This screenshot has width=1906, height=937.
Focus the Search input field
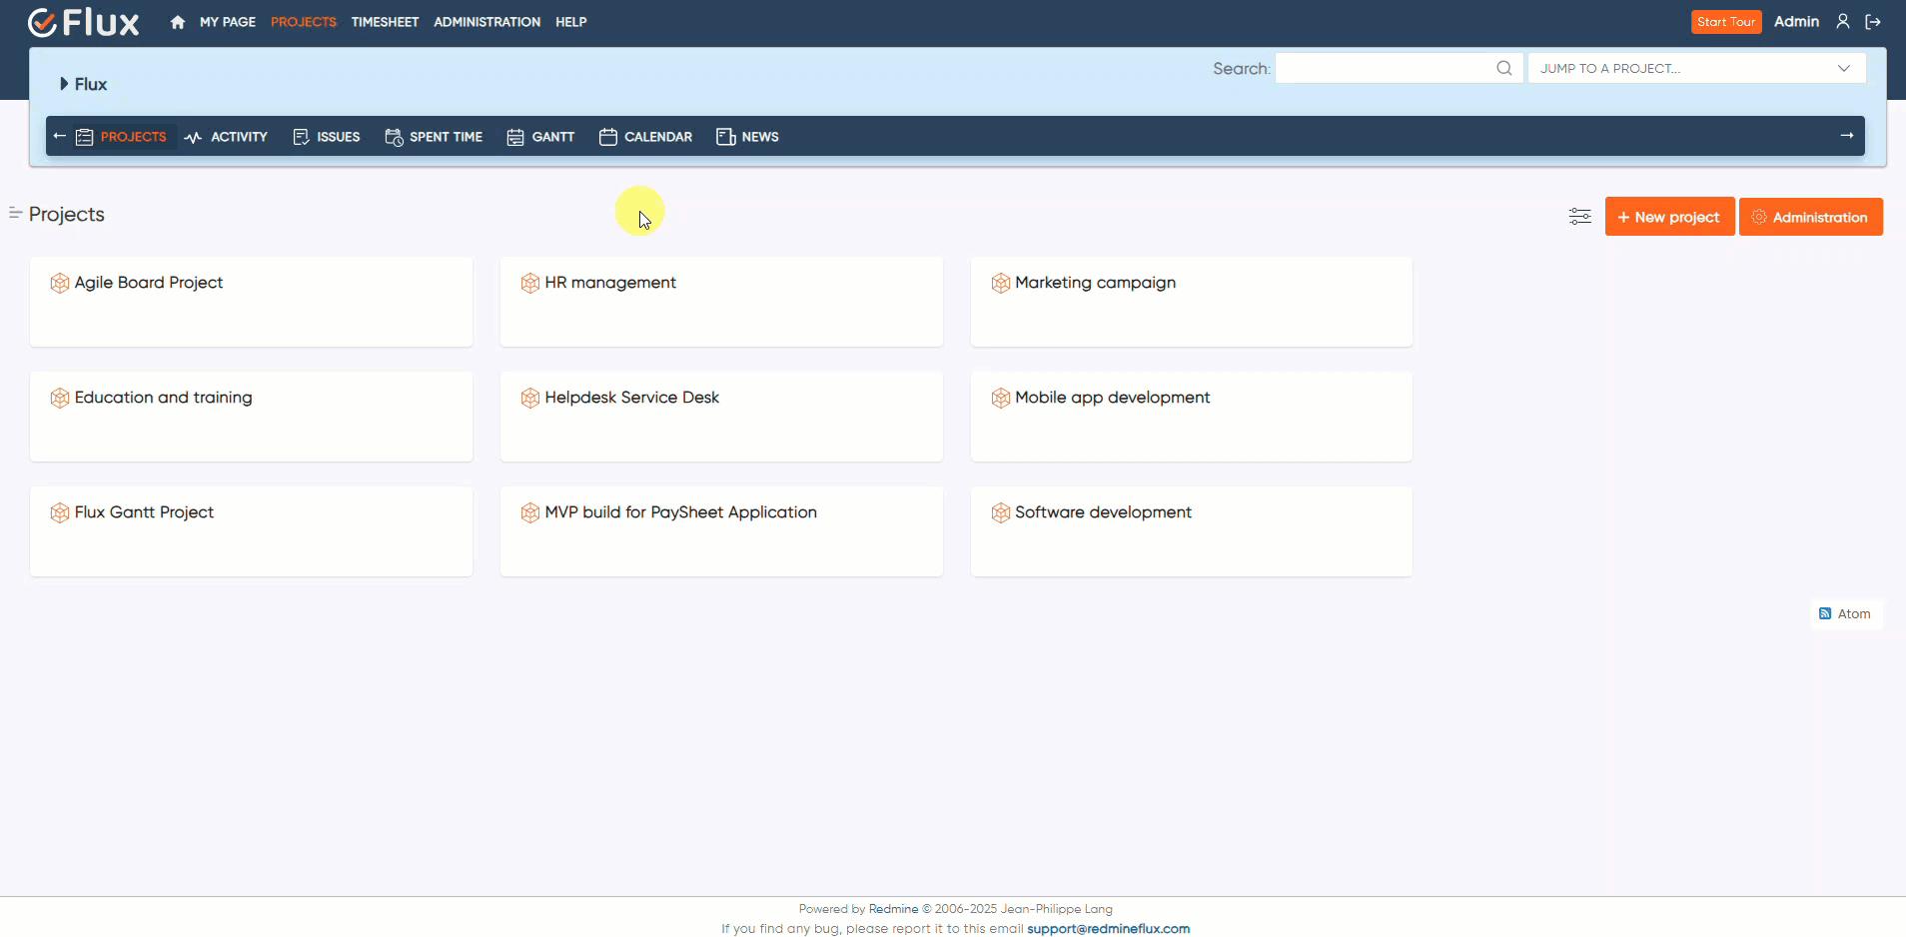click(x=1384, y=68)
